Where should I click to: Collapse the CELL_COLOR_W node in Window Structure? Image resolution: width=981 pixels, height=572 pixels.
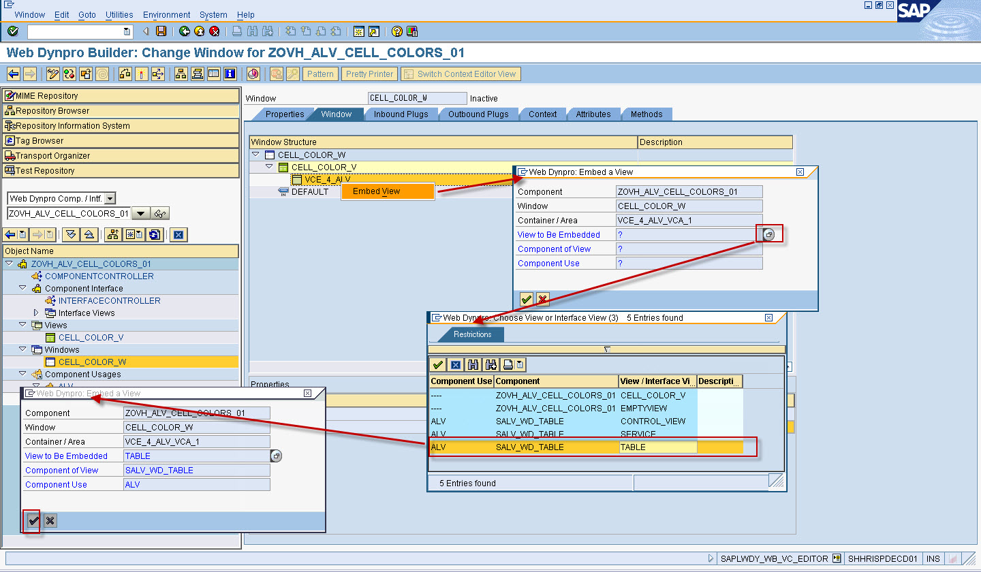click(x=256, y=155)
